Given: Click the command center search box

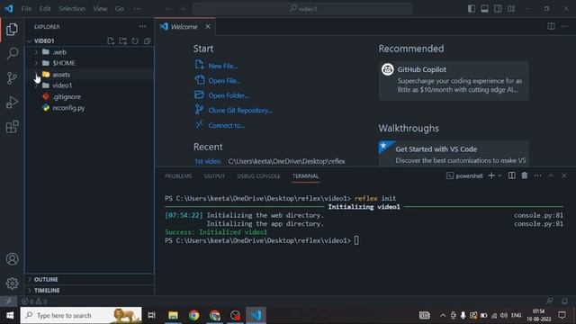Looking at the screenshot, I should (x=302, y=8).
